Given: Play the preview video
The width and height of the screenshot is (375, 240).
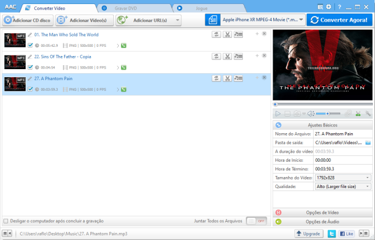Looking at the screenshot, I should coord(278,114).
